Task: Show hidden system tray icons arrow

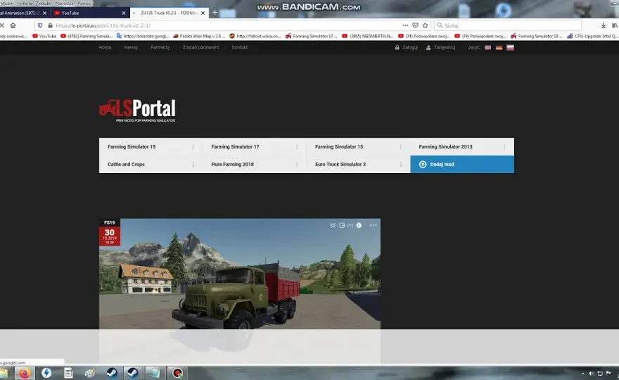Action: (x=582, y=373)
